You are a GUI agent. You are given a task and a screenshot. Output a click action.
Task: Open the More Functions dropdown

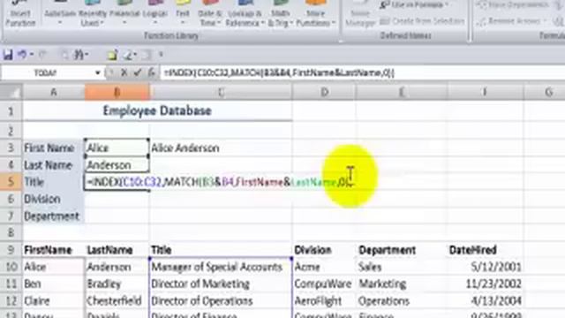pos(315,14)
